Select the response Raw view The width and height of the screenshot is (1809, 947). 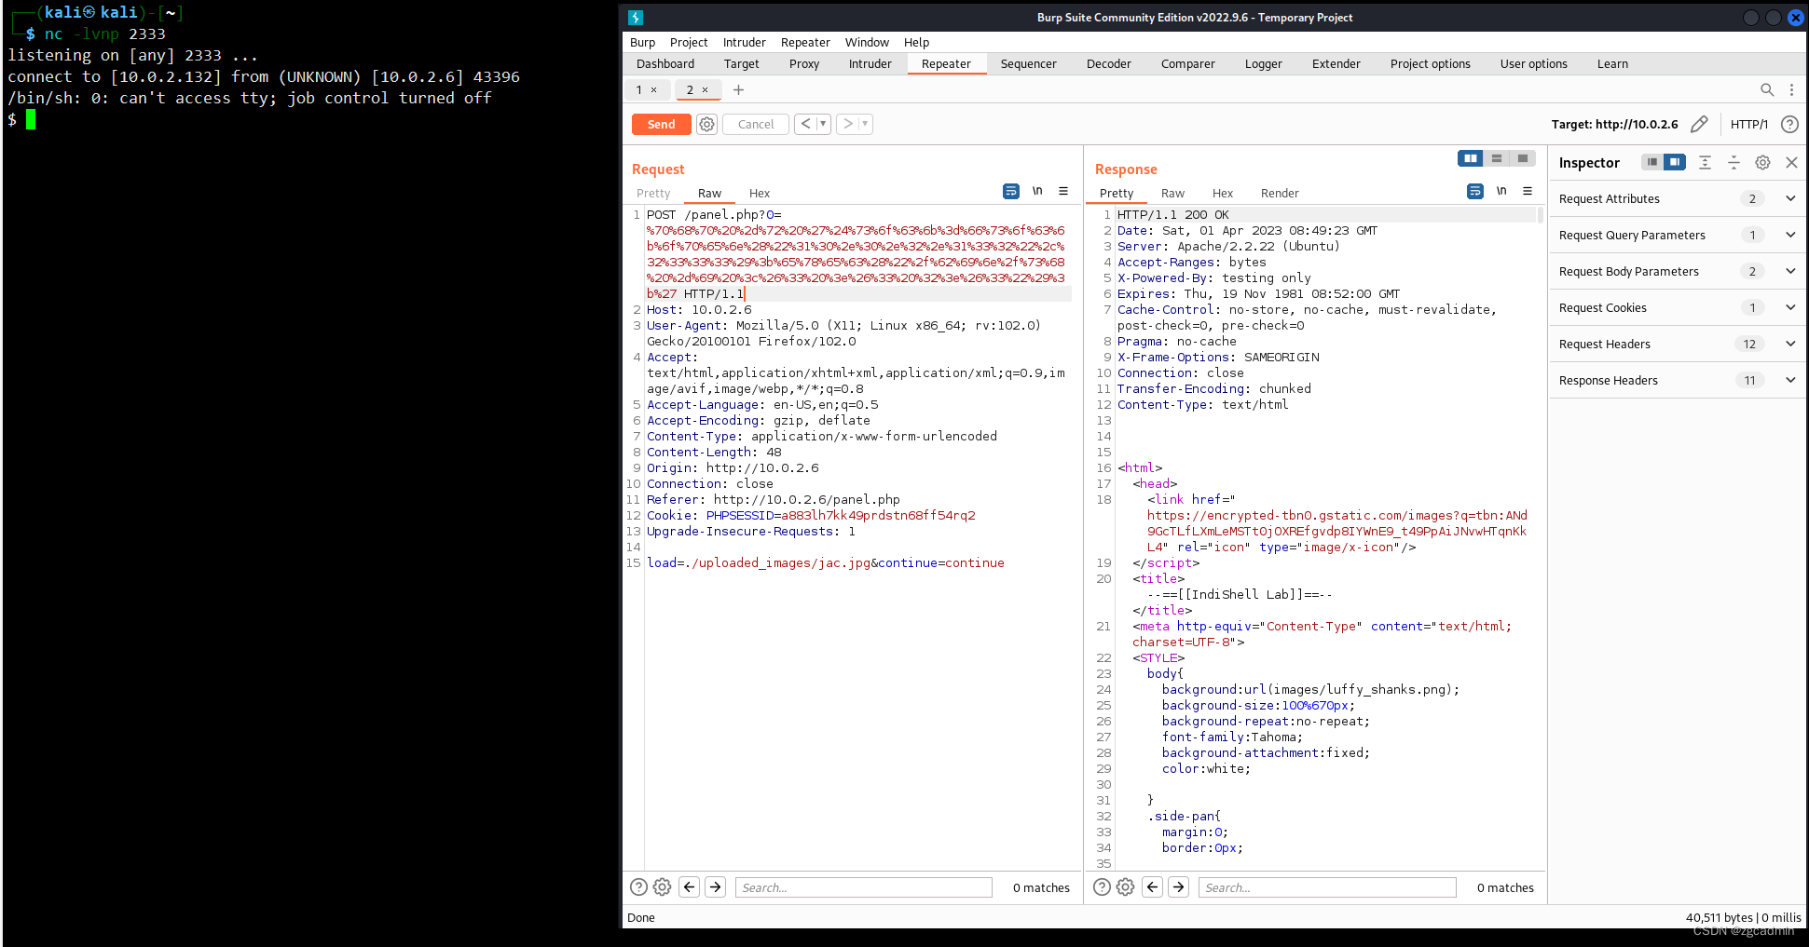[x=1172, y=193]
